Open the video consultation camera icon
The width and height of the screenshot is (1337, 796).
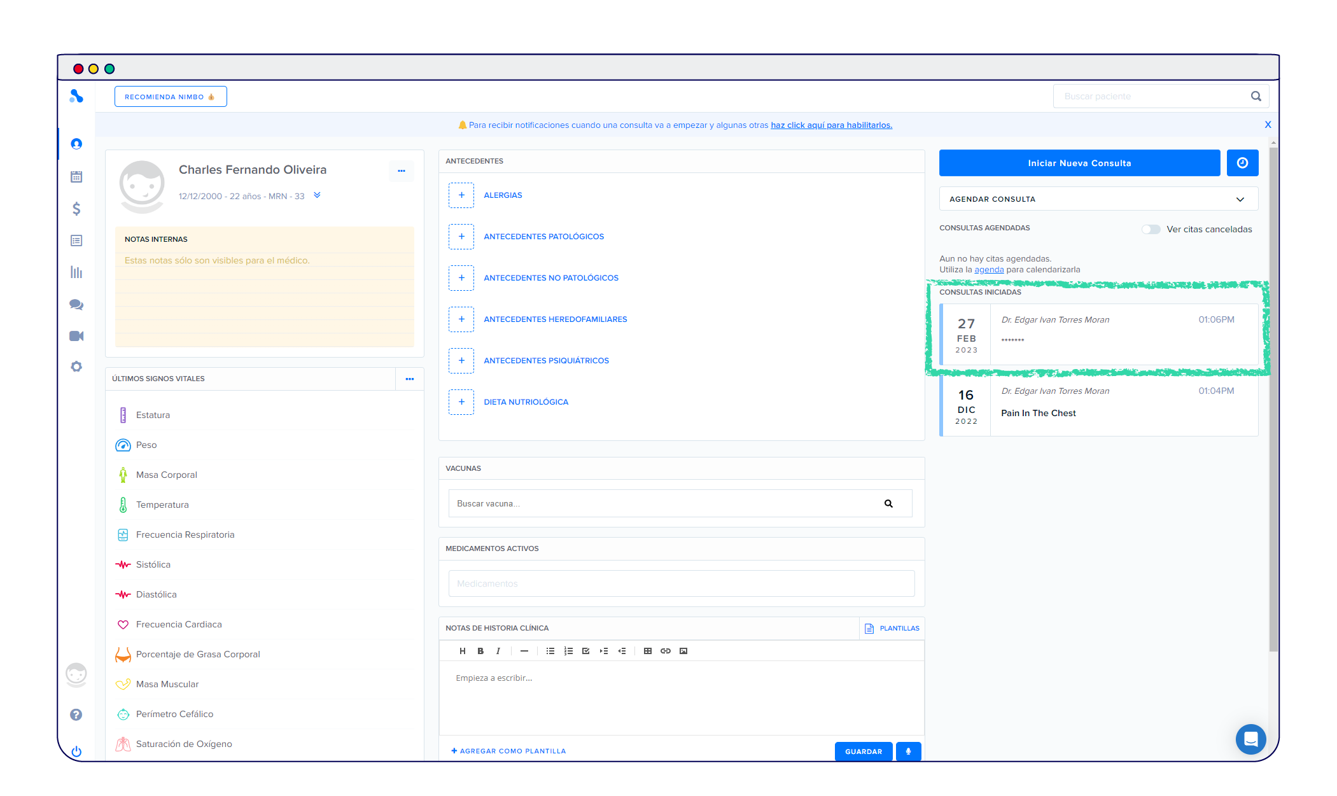(76, 336)
